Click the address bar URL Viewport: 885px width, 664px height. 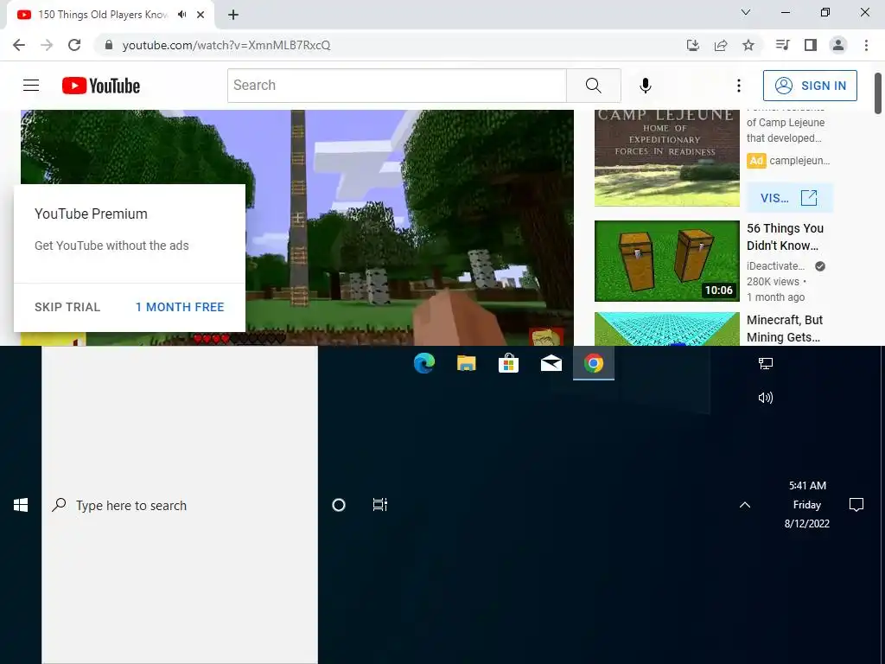[x=226, y=45]
